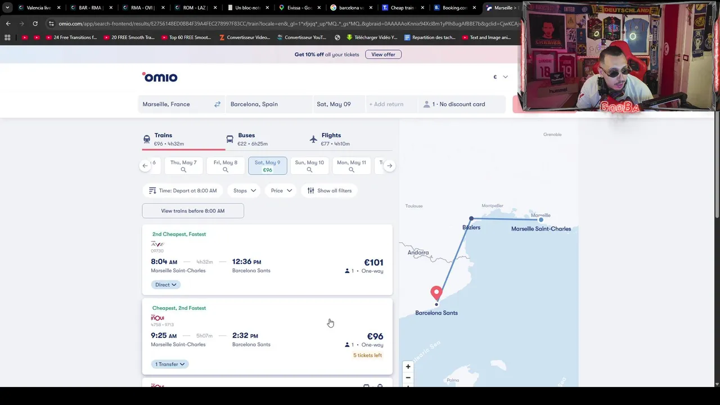
Task: Open the Top 60 FREE Smoot bookmark
Action: tap(186, 38)
